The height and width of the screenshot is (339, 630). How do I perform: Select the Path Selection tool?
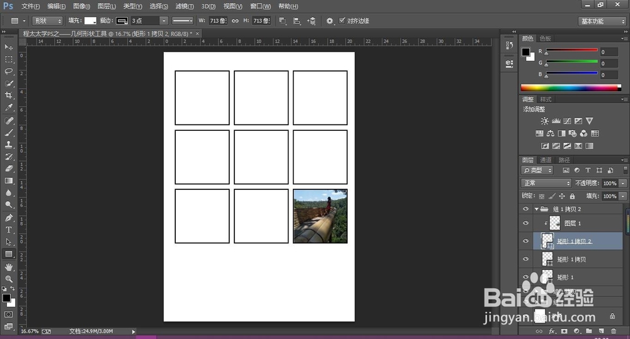(8, 242)
